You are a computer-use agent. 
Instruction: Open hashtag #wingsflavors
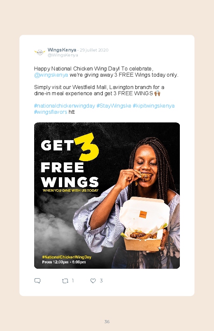coord(51,112)
